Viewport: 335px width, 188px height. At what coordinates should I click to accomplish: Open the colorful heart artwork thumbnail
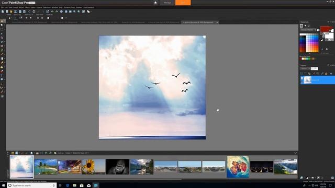click(238, 167)
